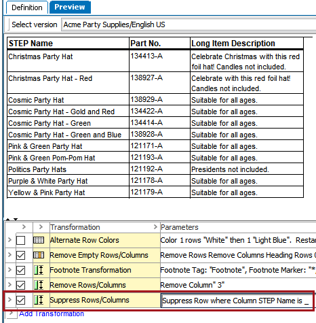Click the Remove Rows Remove Columns parameters cell
316x323 pixels.
click(x=238, y=255)
